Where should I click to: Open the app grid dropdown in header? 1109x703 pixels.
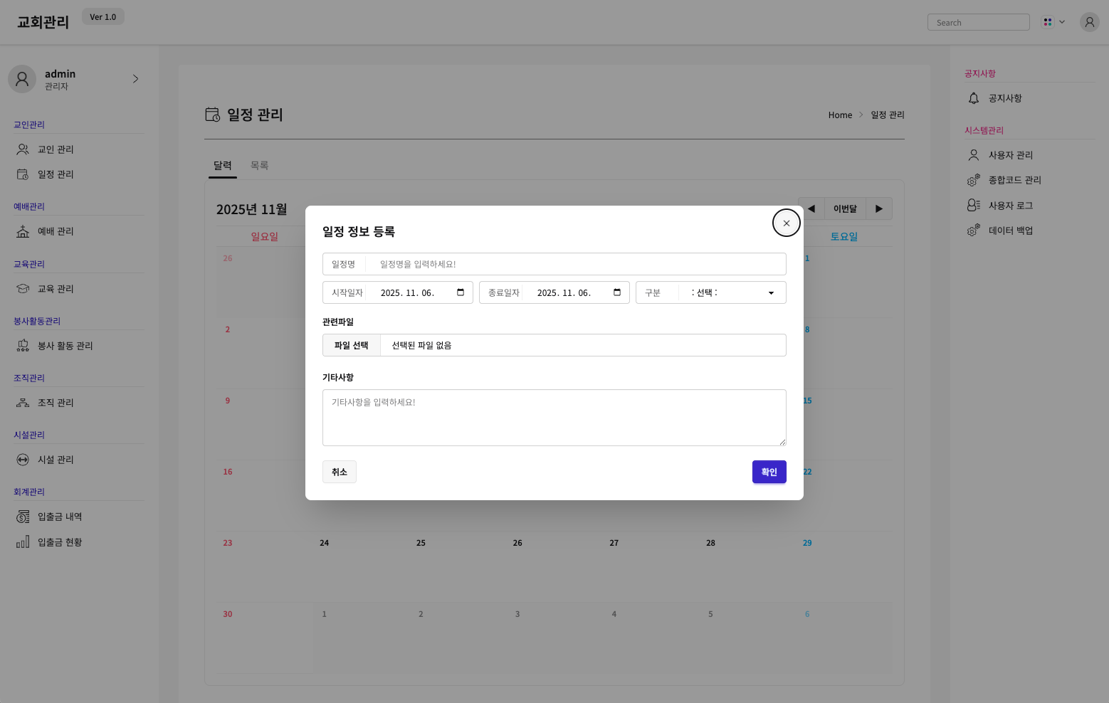[x=1053, y=22]
